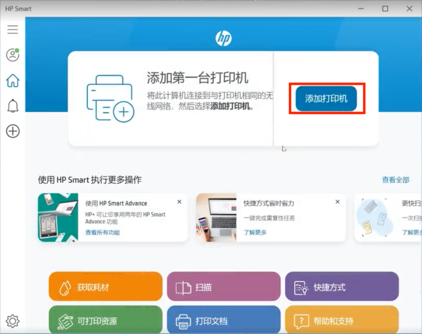The width and height of the screenshot is (422, 334).
Task: Open the 查看全部 link
Action: coord(396,180)
